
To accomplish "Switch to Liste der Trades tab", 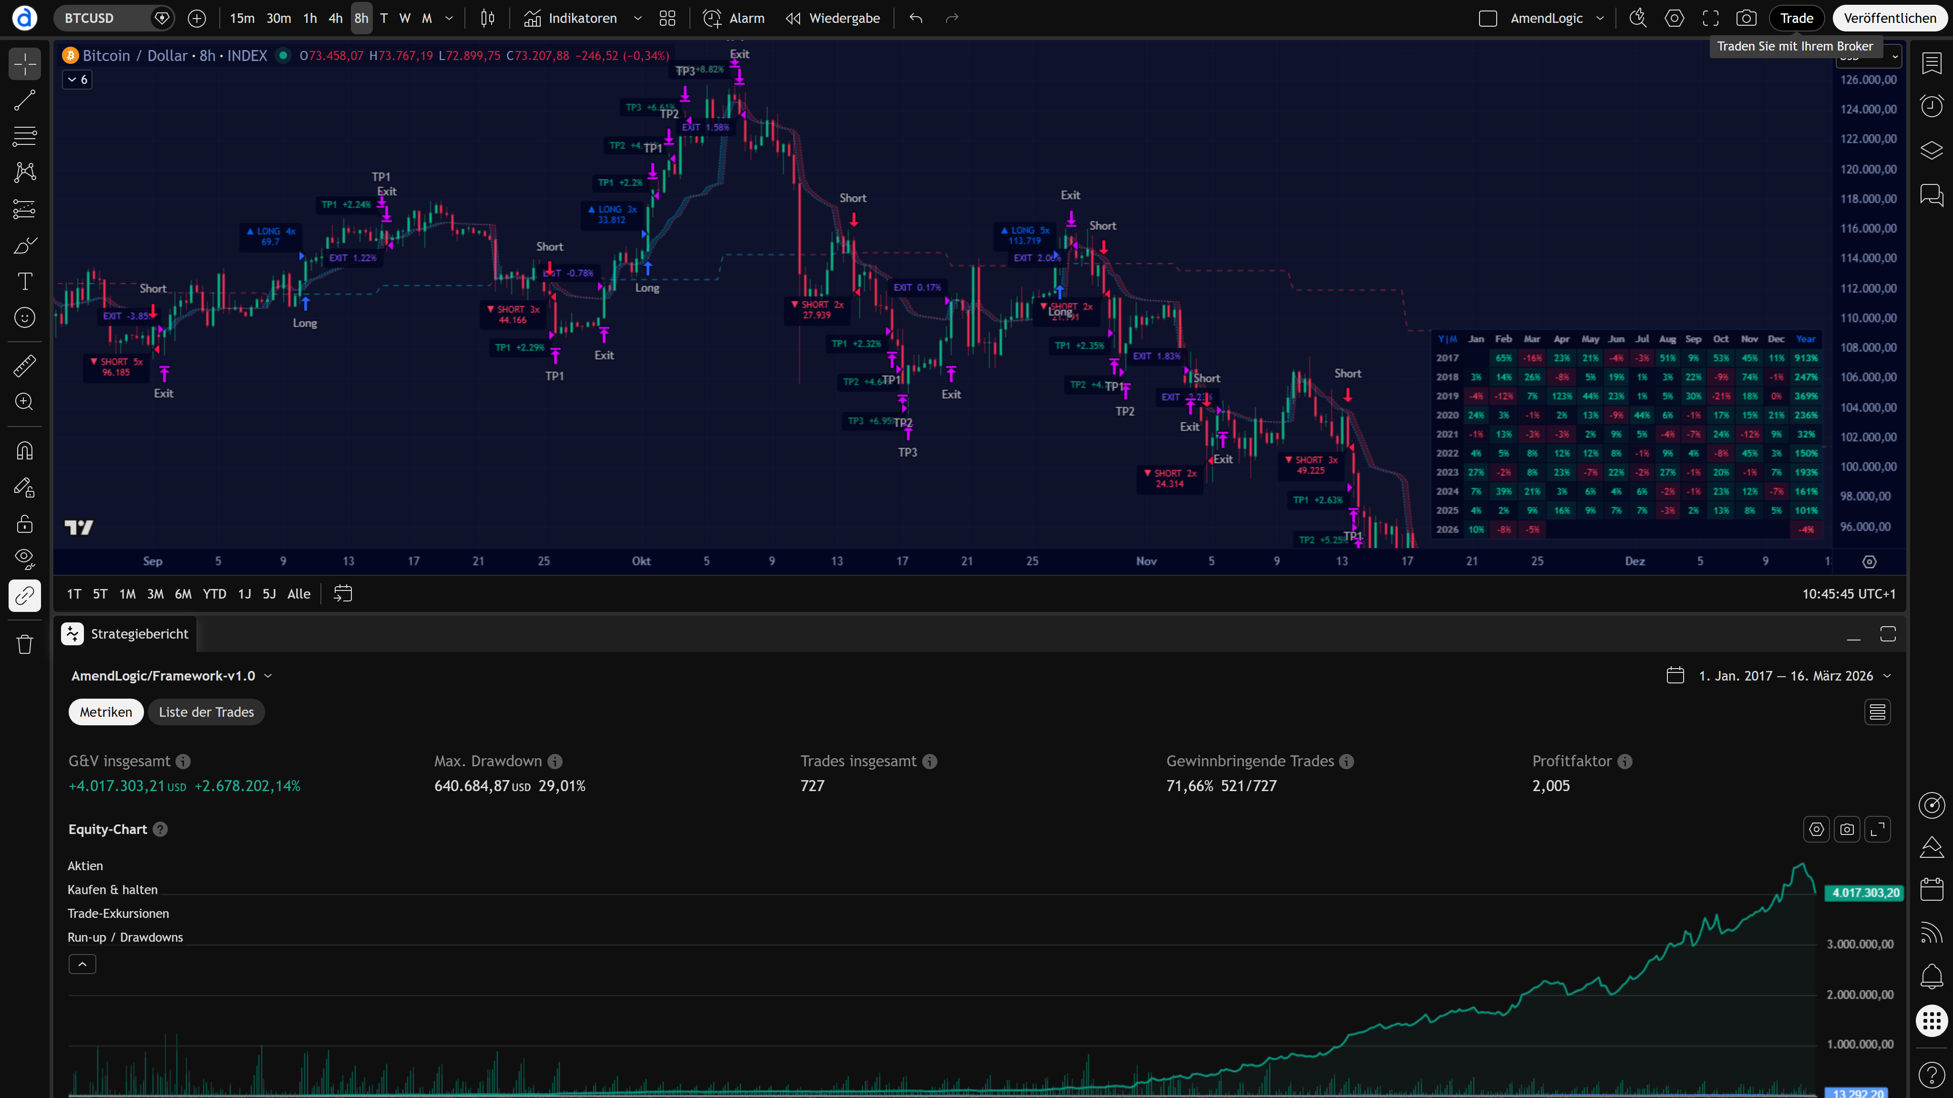I will coord(206,712).
